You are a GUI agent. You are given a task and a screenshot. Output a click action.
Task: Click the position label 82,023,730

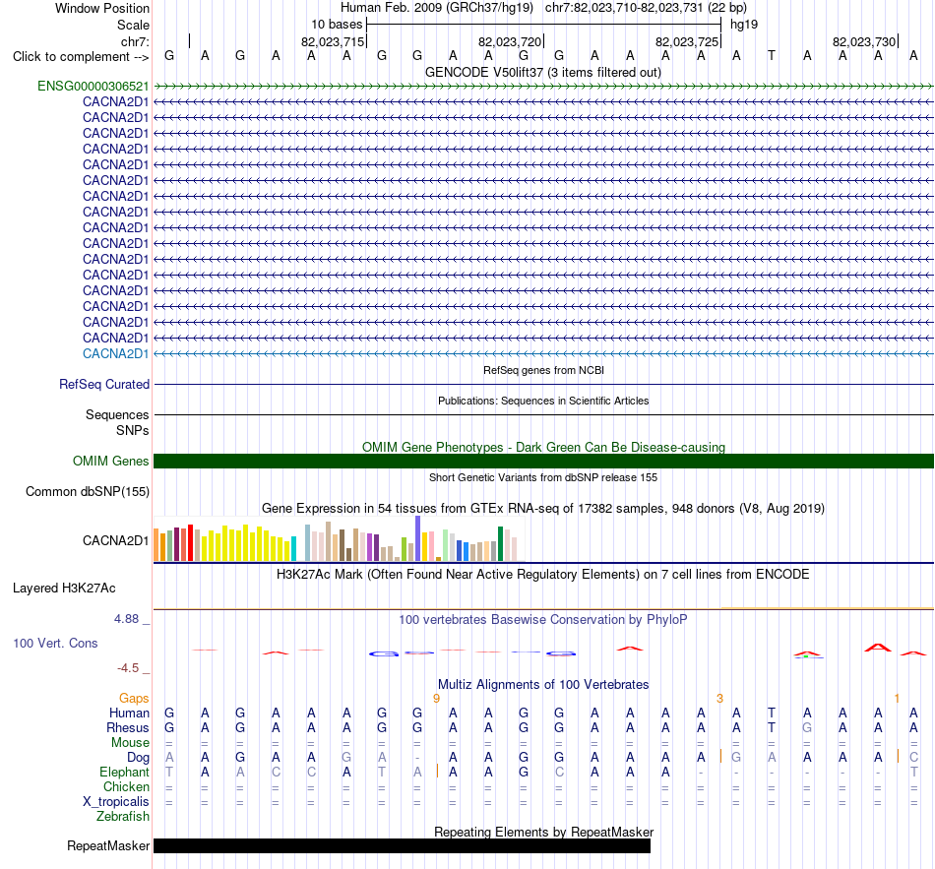tap(864, 41)
